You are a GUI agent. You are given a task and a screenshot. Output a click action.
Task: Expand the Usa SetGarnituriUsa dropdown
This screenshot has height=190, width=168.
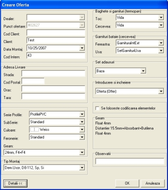coord(161,51)
